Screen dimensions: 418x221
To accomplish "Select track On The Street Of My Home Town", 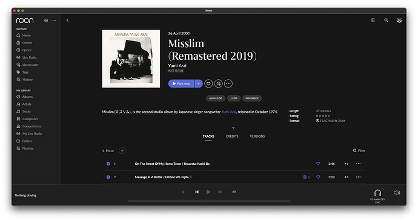I will tap(172, 164).
